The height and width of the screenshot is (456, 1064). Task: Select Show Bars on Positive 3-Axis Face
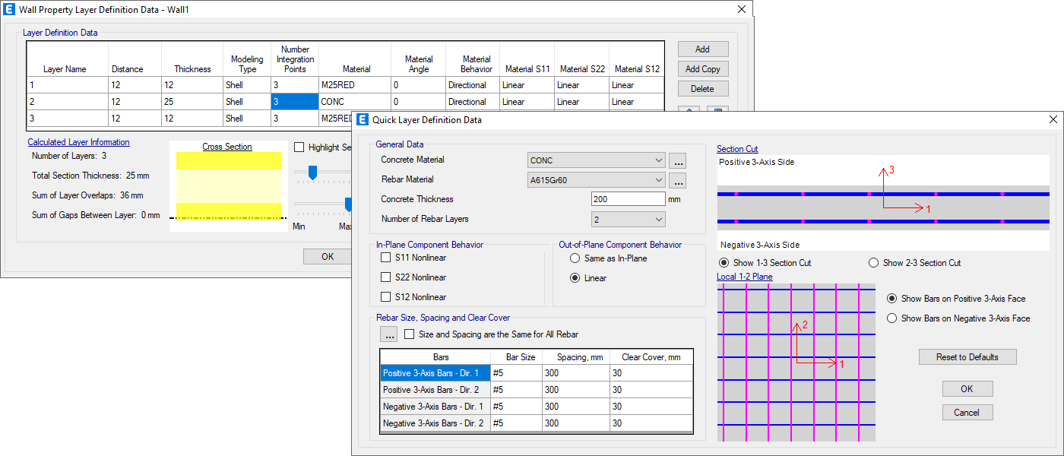892,299
